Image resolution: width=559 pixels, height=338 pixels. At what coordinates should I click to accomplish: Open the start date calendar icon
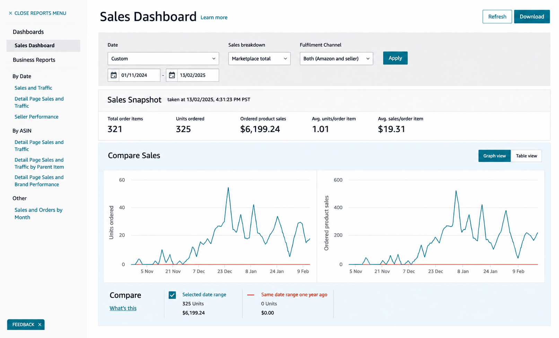(x=114, y=75)
